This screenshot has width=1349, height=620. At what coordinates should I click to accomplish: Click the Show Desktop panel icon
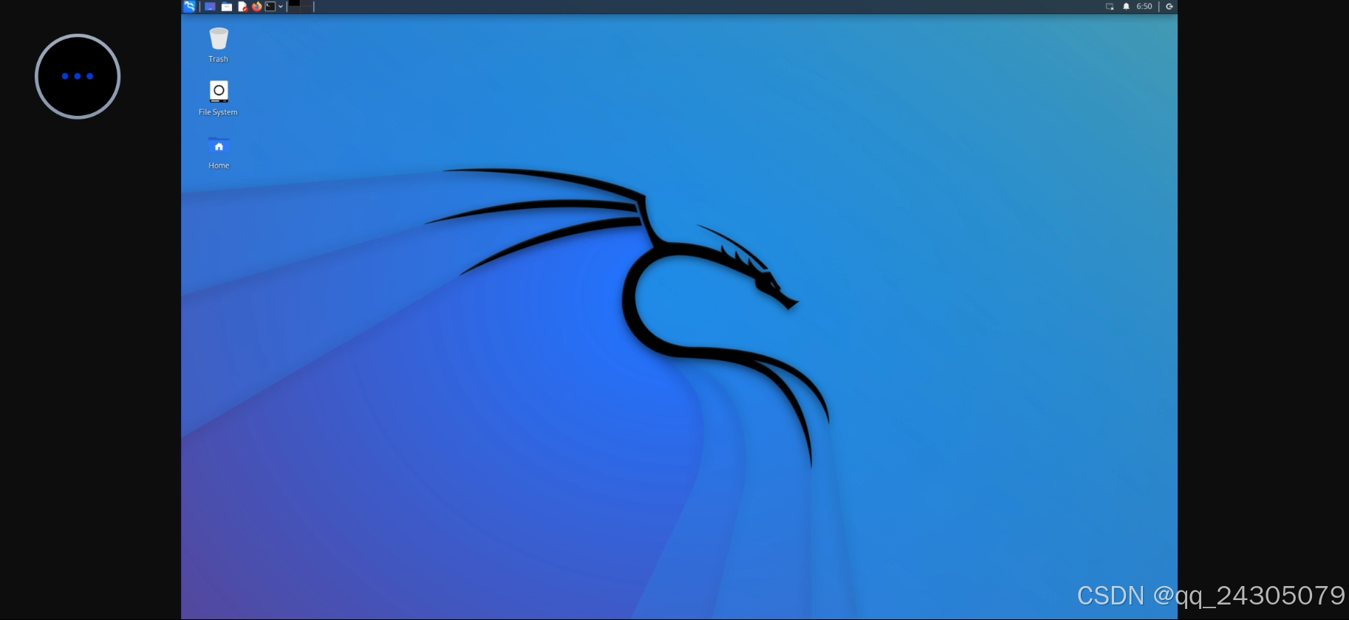(210, 7)
